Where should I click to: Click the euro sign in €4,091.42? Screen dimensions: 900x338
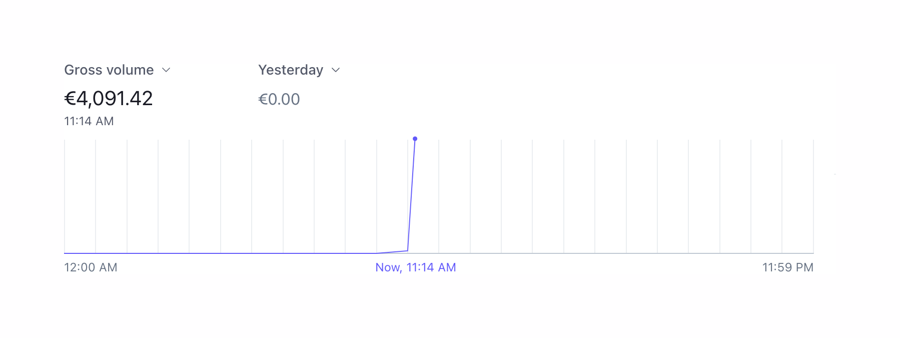coord(70,99)
